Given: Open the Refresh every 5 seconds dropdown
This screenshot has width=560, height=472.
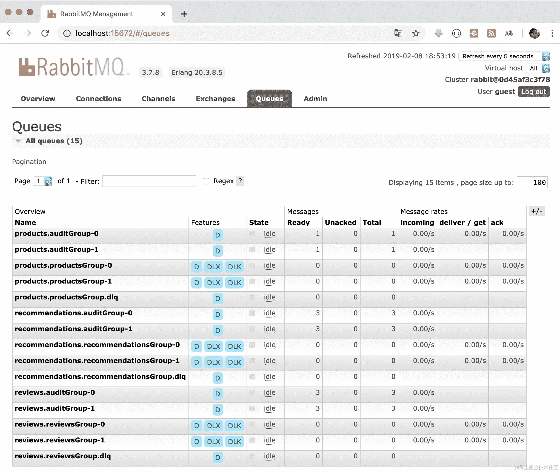Looking at the screenshot, I should pos(504,56).
